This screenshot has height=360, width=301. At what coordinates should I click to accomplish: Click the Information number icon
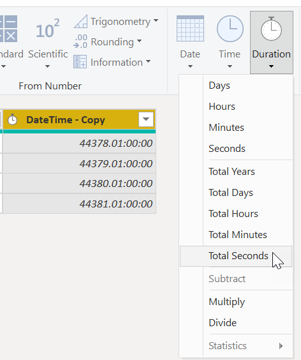tap(80, 61)
